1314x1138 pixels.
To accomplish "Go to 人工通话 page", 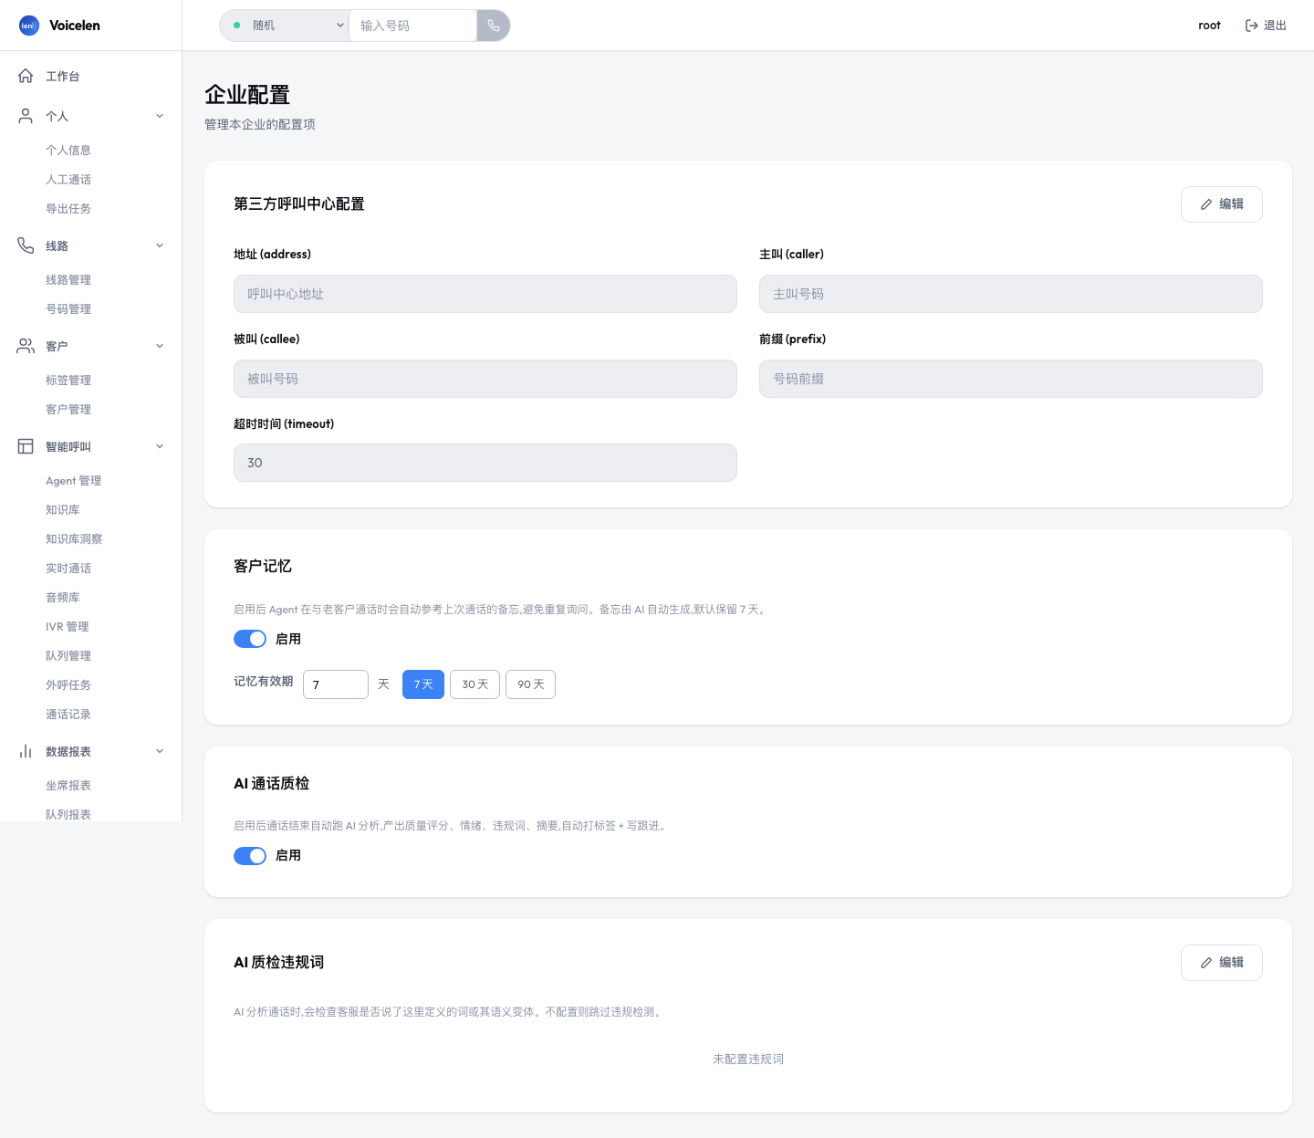I will click(x=68, y=179).
